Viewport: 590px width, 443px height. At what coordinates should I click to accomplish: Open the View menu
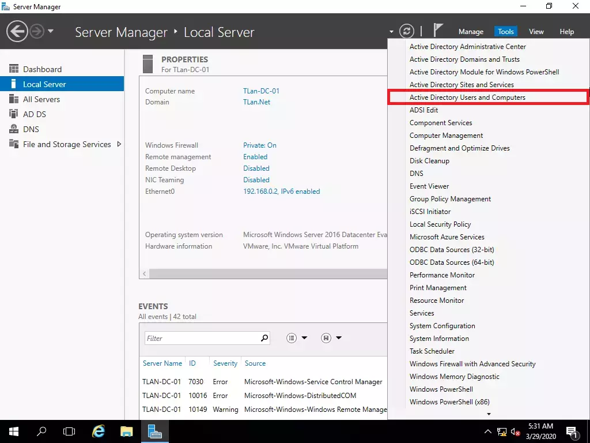536,32
